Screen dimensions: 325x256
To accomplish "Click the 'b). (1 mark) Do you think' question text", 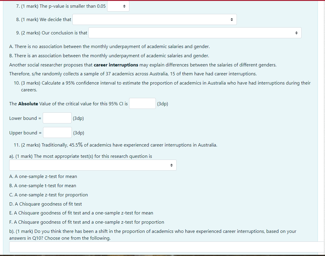I will 153,234.
